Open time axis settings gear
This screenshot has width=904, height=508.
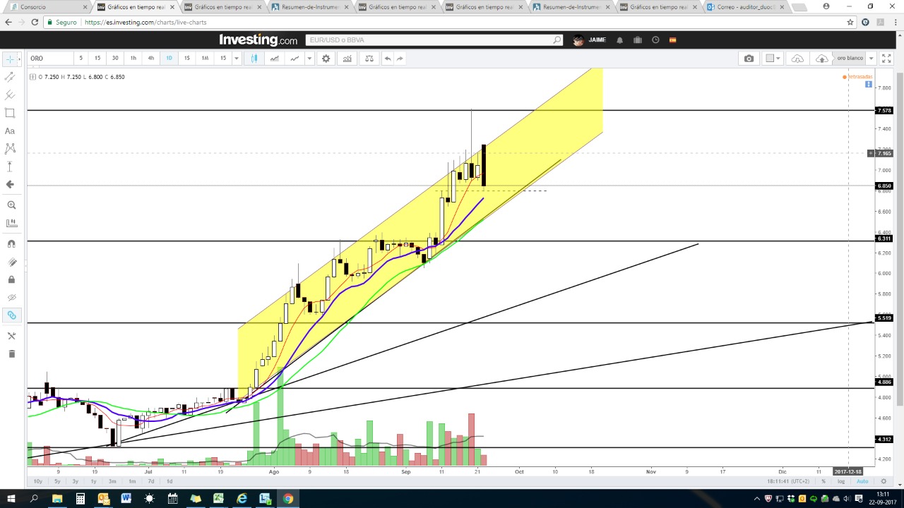(884, 481)
